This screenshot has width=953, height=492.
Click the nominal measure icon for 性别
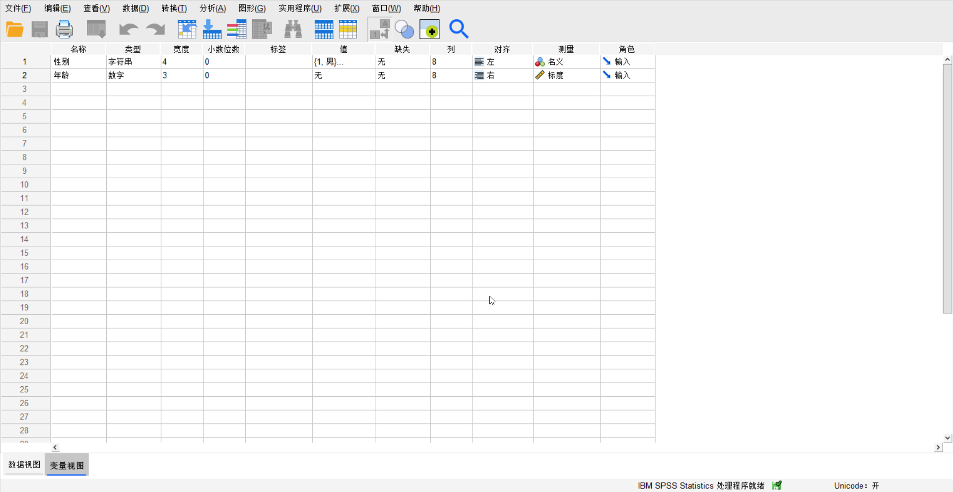(540, 62)
